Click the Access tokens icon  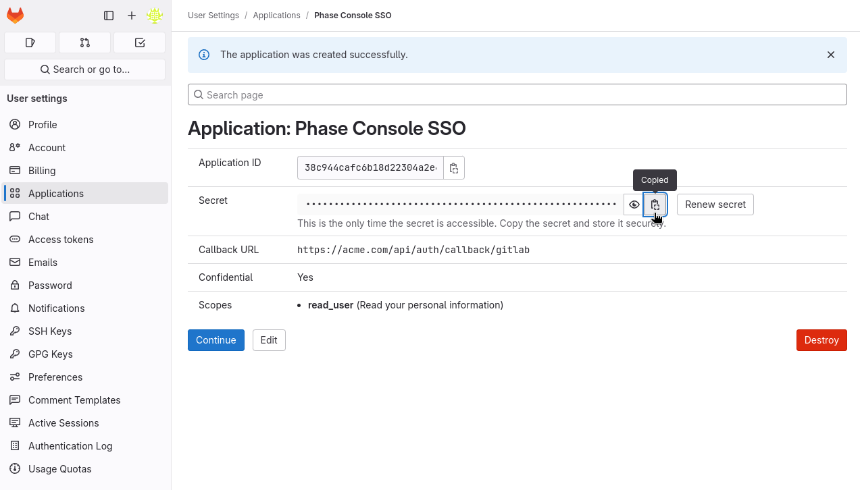tap(15, 240)
